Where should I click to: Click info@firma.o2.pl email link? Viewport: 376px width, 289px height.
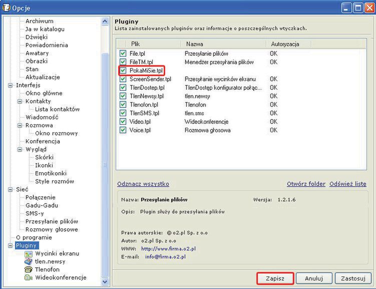coord(165,257)
